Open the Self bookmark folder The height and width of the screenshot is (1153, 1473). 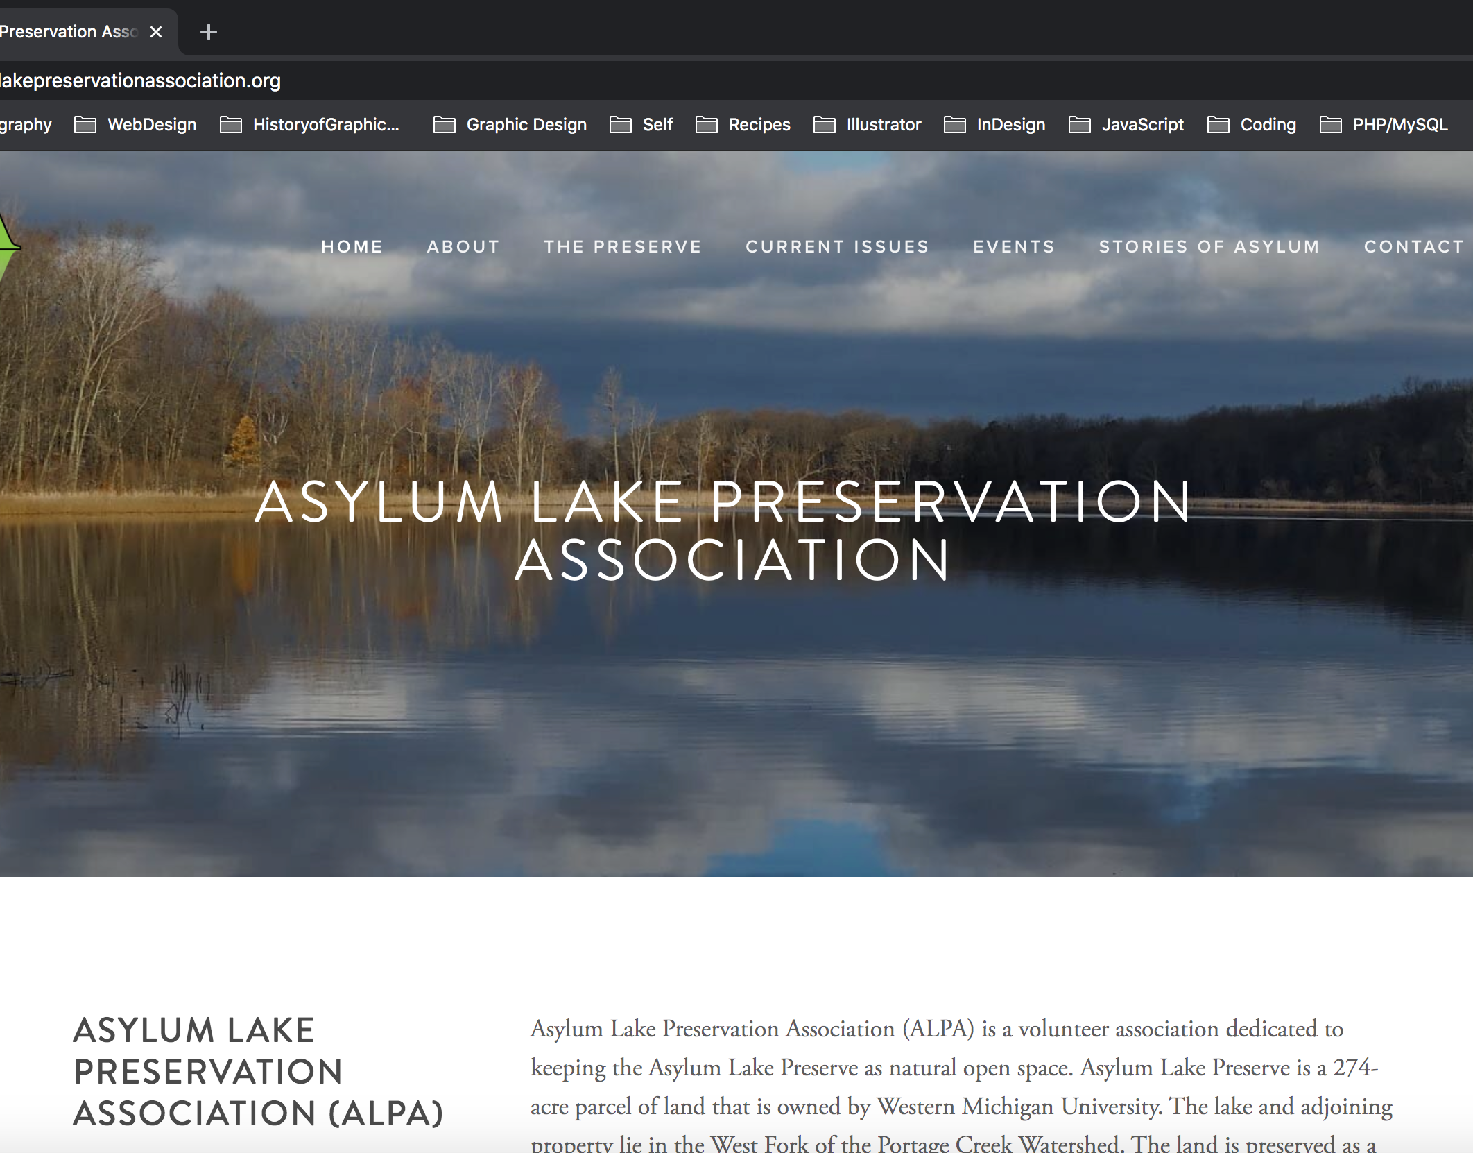(x=641, y=125)
